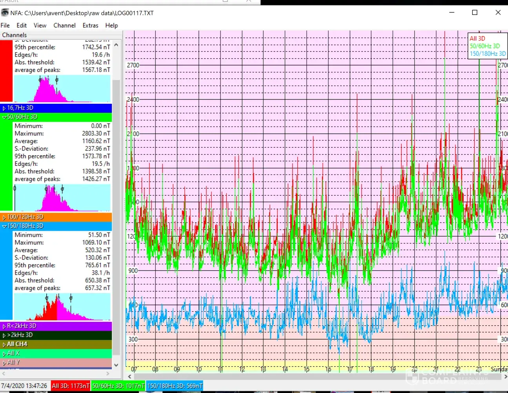508x393 pixels.
Task: Collapse the 150/180Hz 3D channel section
Action: point(4,226)
